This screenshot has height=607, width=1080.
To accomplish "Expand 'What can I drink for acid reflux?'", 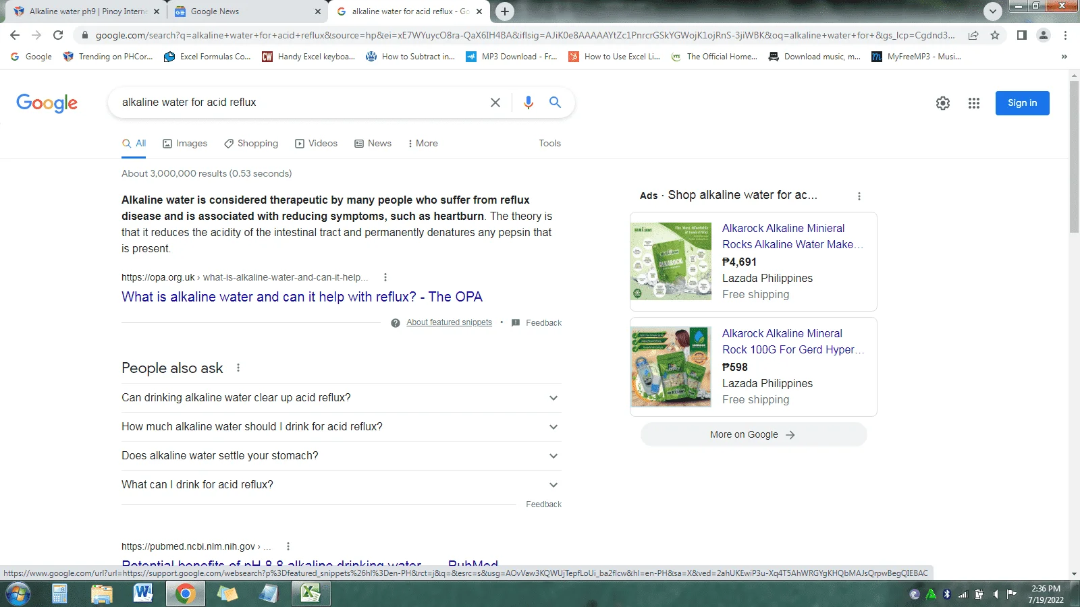I will coord(341,485).
